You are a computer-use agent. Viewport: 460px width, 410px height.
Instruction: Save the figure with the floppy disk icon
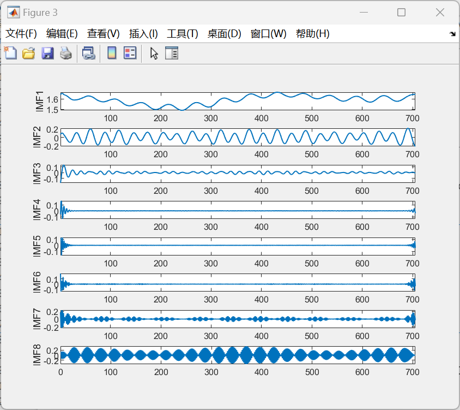47,53
